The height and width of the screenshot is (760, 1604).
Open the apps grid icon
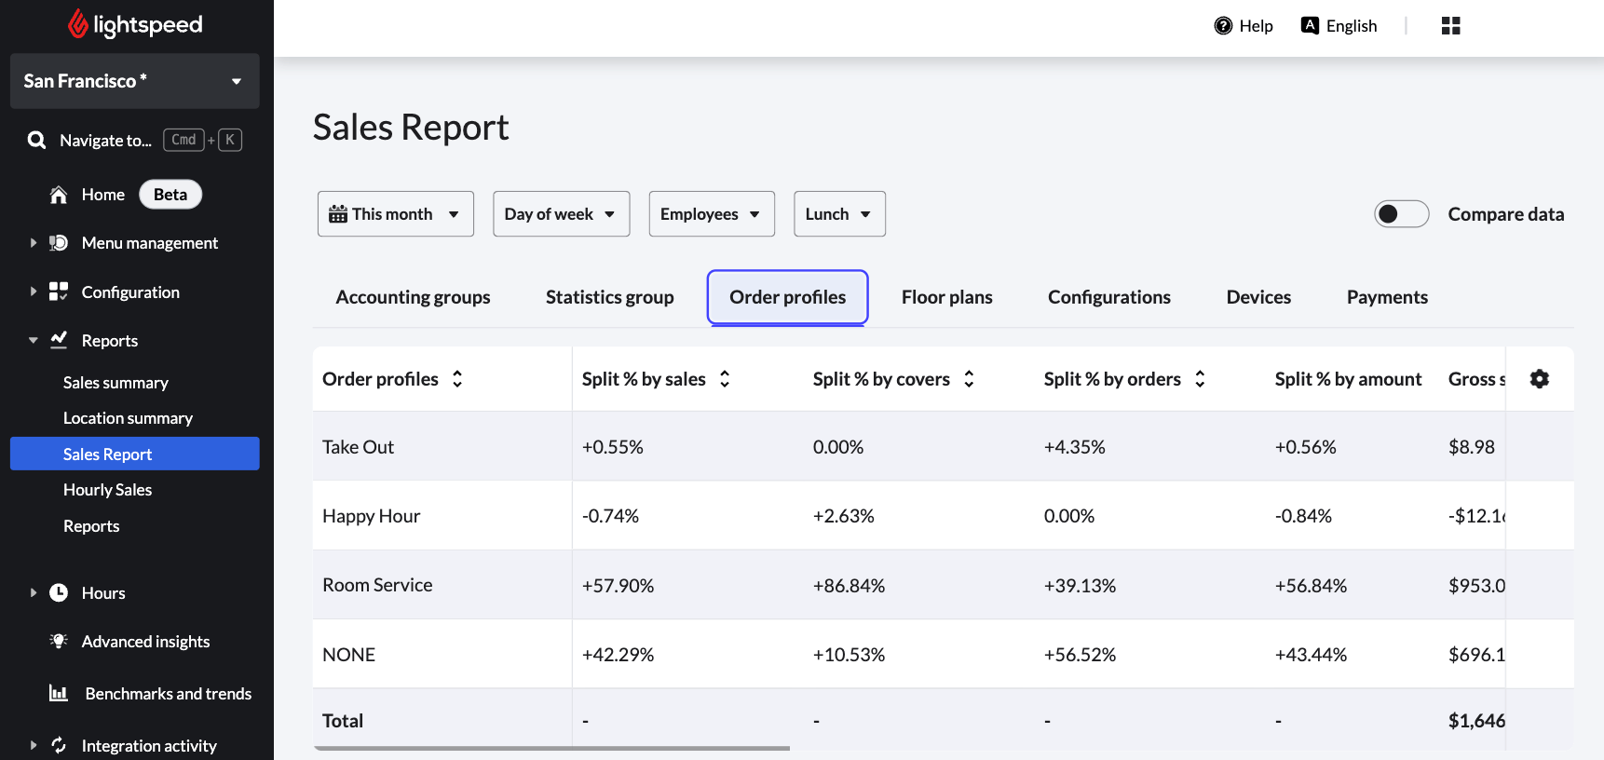pos(1450,26)
